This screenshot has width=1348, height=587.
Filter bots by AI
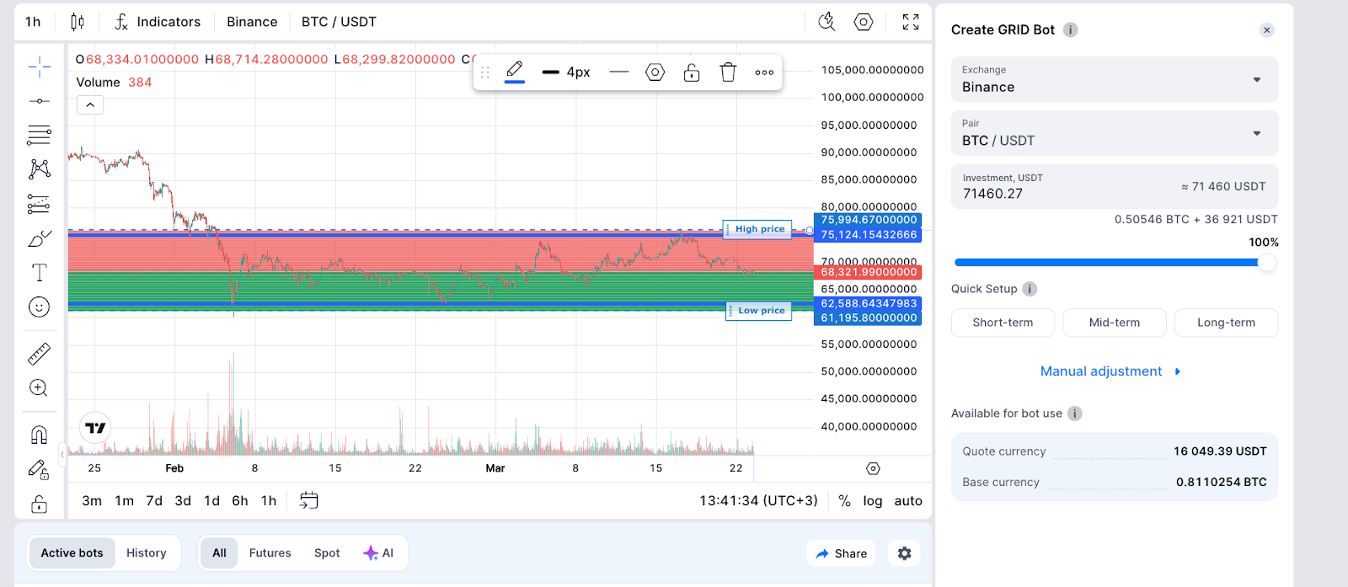tap(378, 553)
